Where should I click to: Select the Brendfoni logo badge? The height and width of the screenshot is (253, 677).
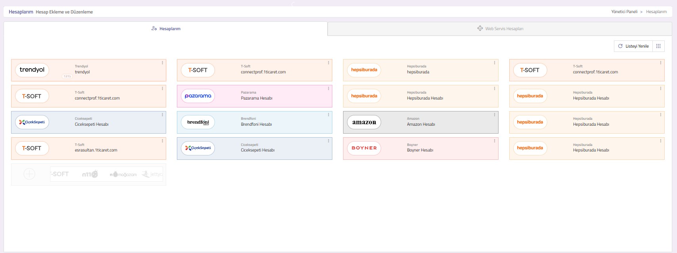(x=198, y=122)
